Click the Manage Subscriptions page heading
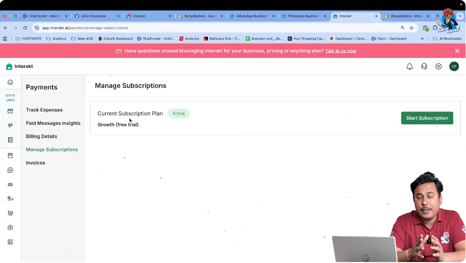 click(x=130, y=86)
